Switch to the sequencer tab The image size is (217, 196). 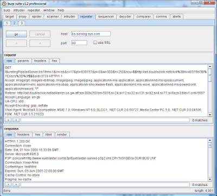click(106, 16)
